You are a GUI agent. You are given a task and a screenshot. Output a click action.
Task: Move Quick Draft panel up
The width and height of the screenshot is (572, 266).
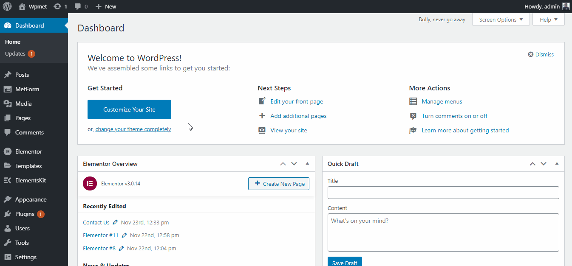pos(532,164)
